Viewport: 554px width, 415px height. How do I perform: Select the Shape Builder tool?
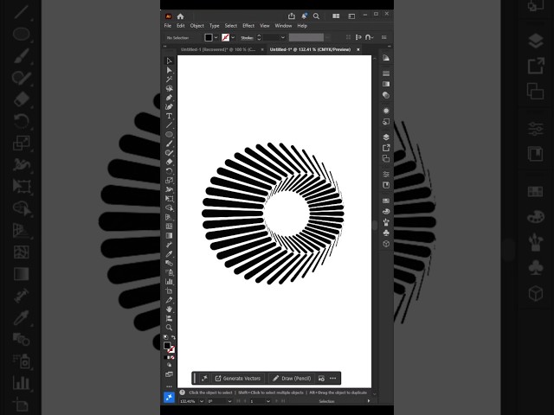point(169,207)
